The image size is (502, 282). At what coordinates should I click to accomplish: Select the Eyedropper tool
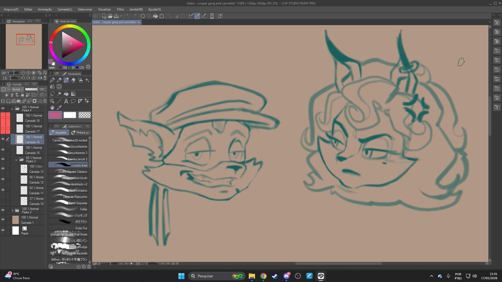tap(59, 107)
